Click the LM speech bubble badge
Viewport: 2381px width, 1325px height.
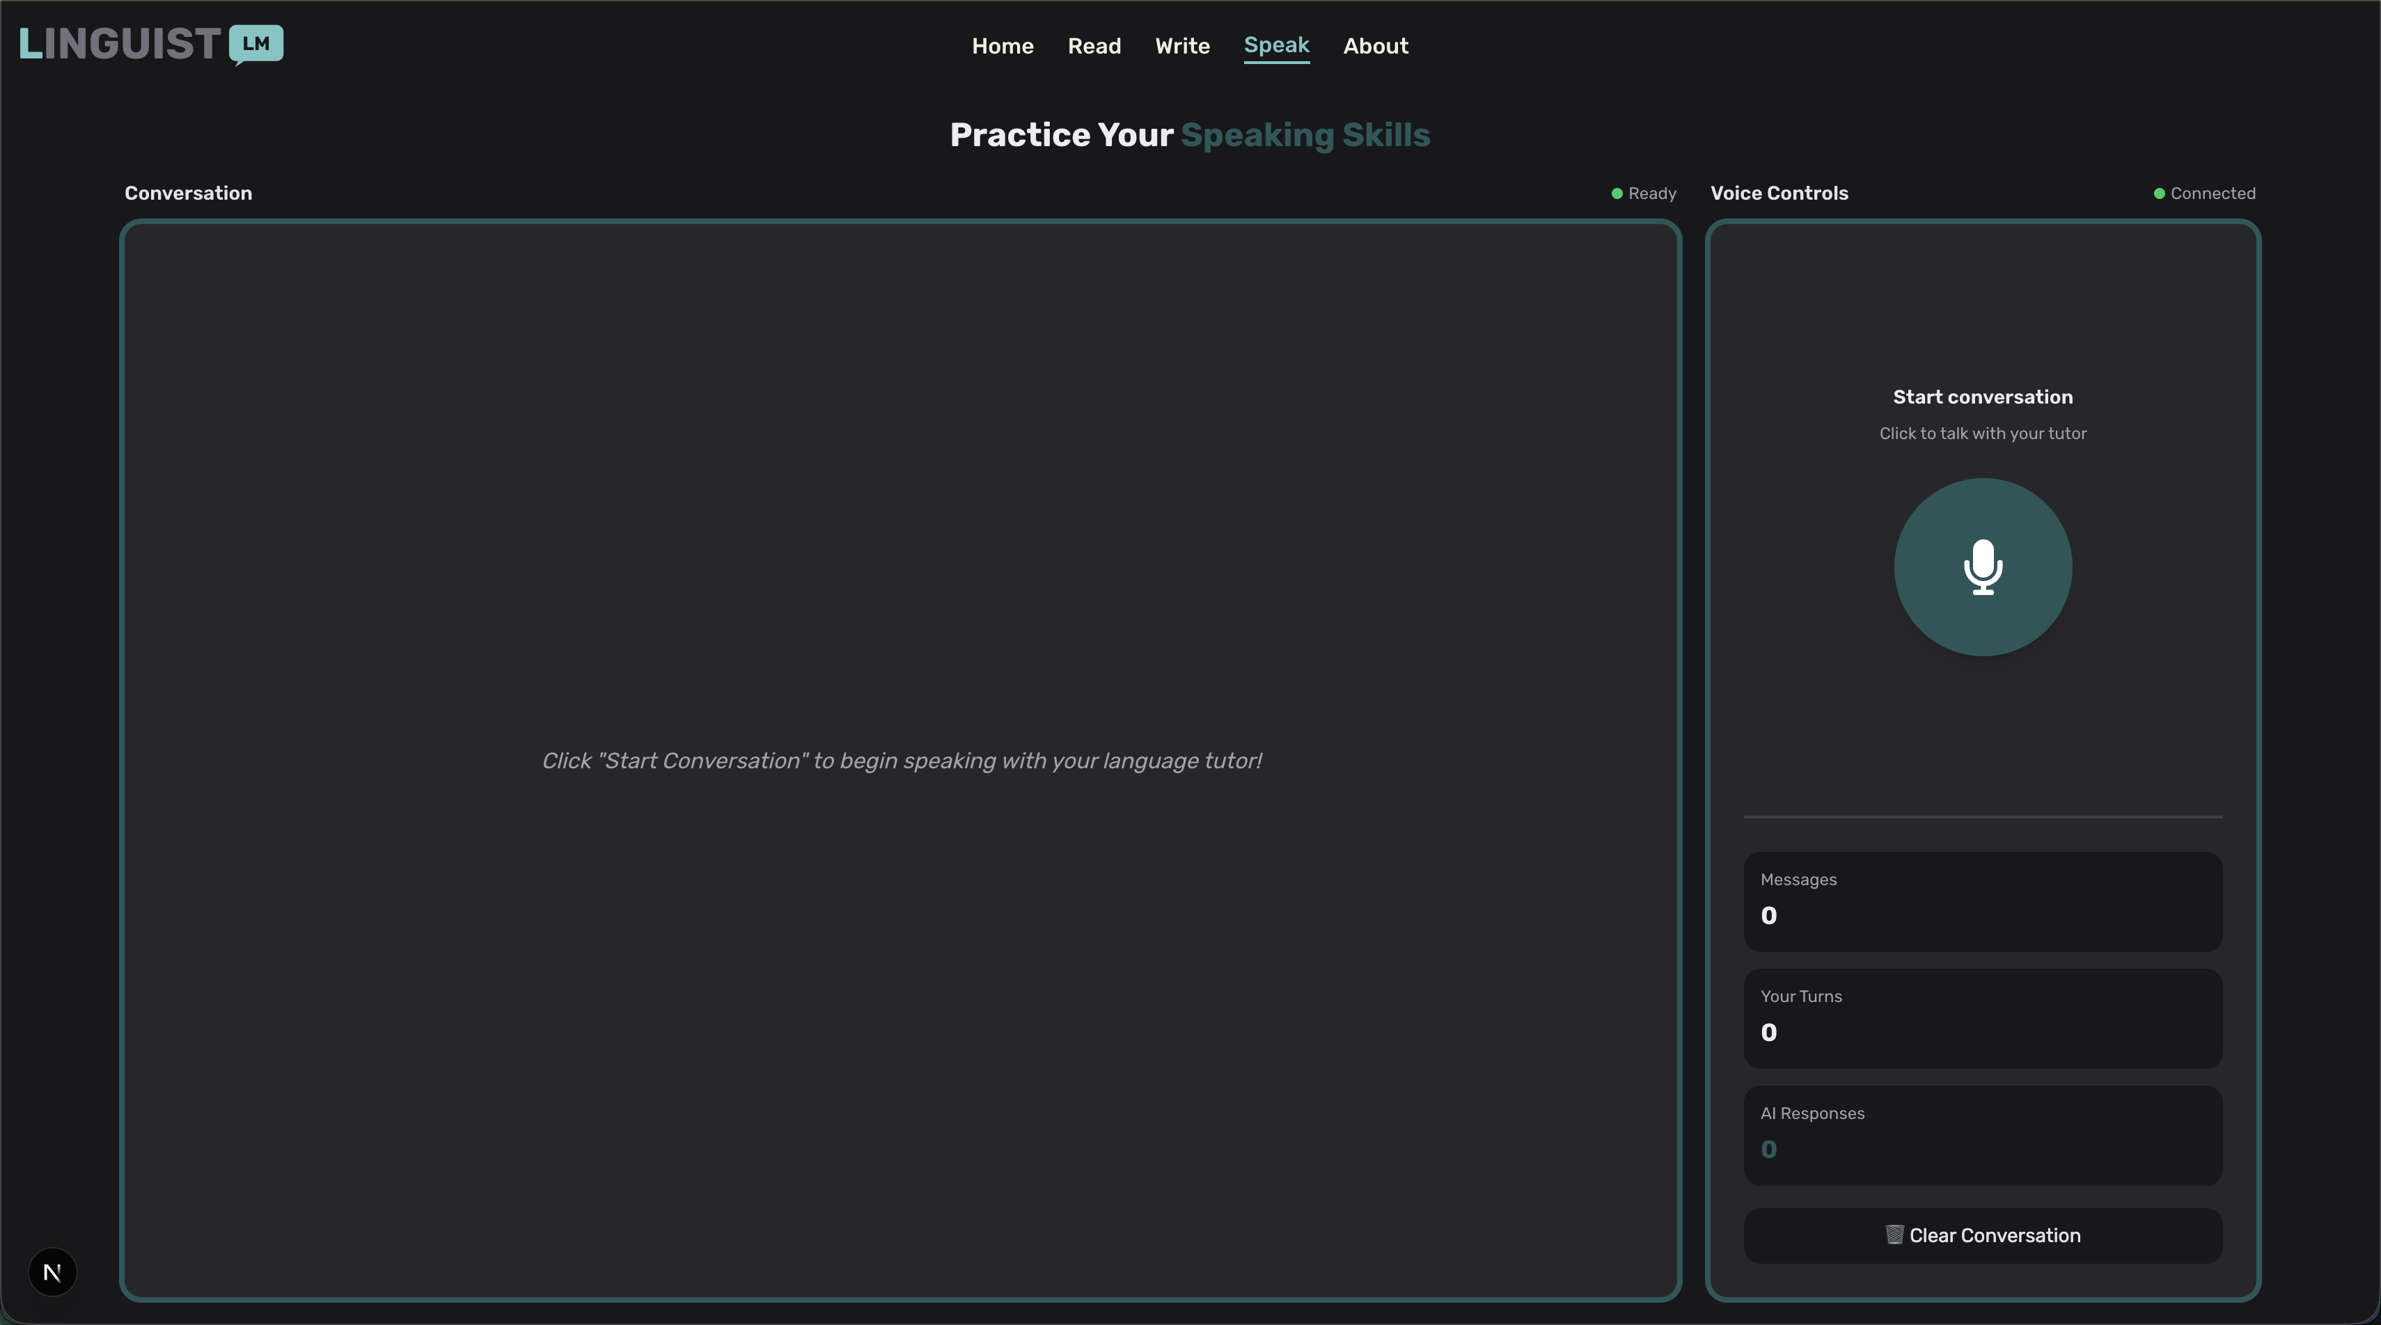coord(256,43)
